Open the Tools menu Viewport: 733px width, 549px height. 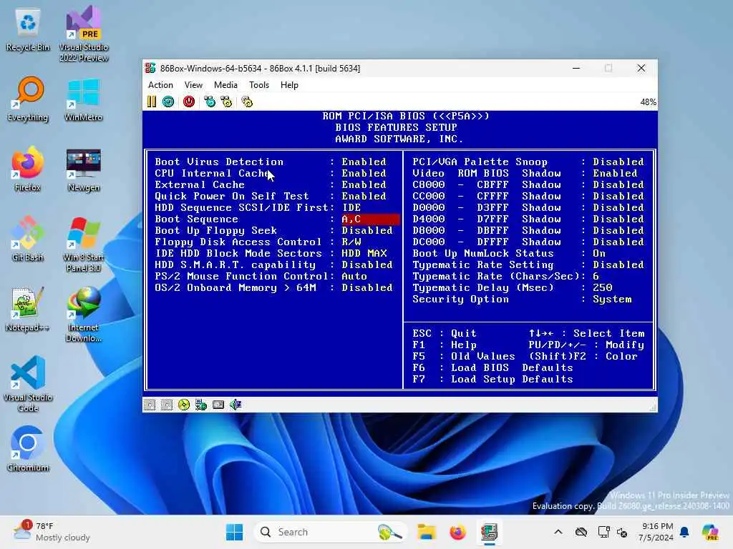point(259,85)
